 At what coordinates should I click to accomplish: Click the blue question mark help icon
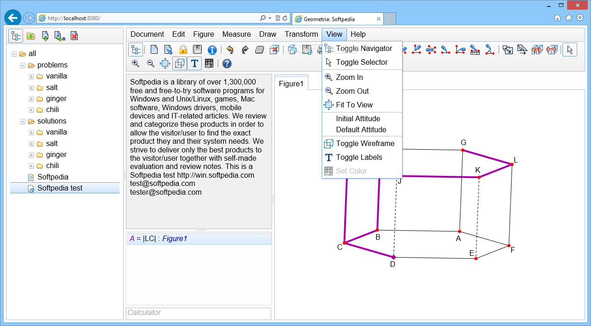point(227,63)
